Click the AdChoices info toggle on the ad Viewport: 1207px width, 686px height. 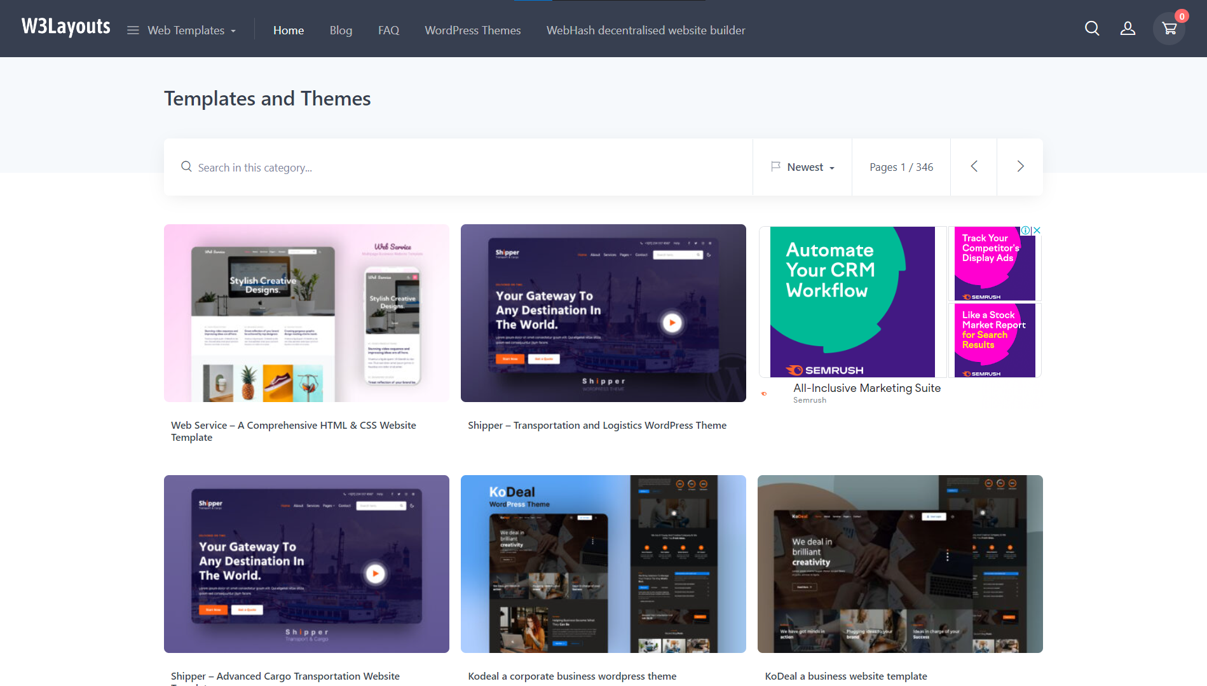1026,230
